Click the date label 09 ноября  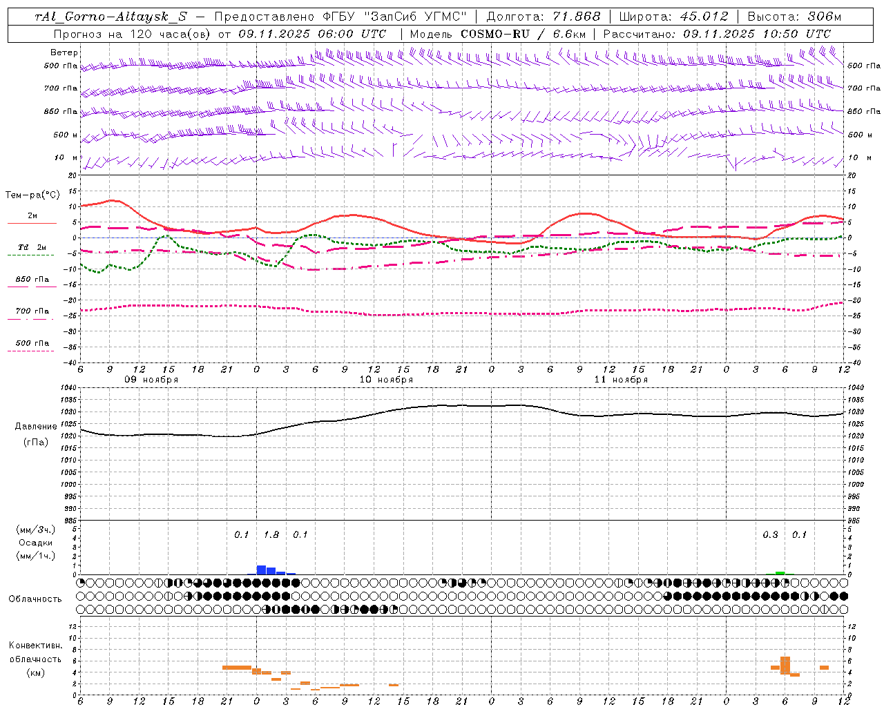click(x=151, y=380)
